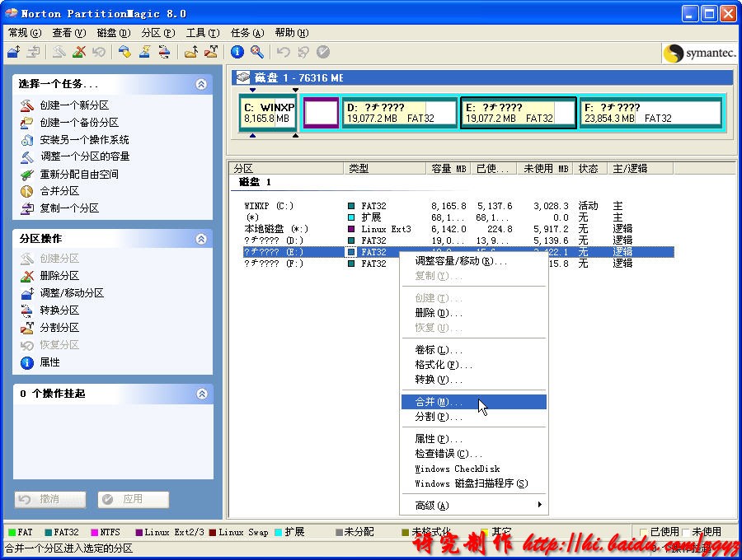Choose 删除(D)... in the context menu
742x560 pixels.
(x=474, y=313)
